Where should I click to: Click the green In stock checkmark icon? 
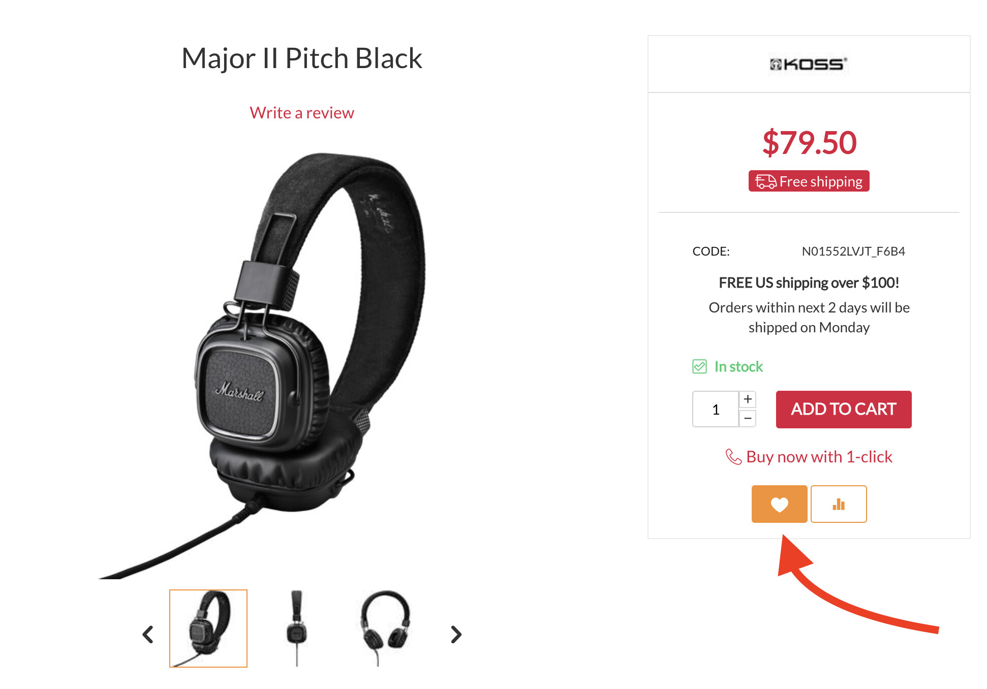click(699, 366)
